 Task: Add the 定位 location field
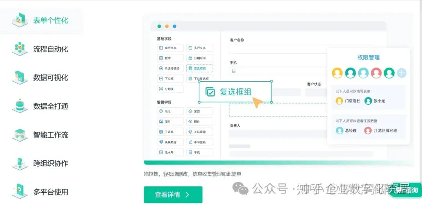pyautogui.click(x=199, y=111)
